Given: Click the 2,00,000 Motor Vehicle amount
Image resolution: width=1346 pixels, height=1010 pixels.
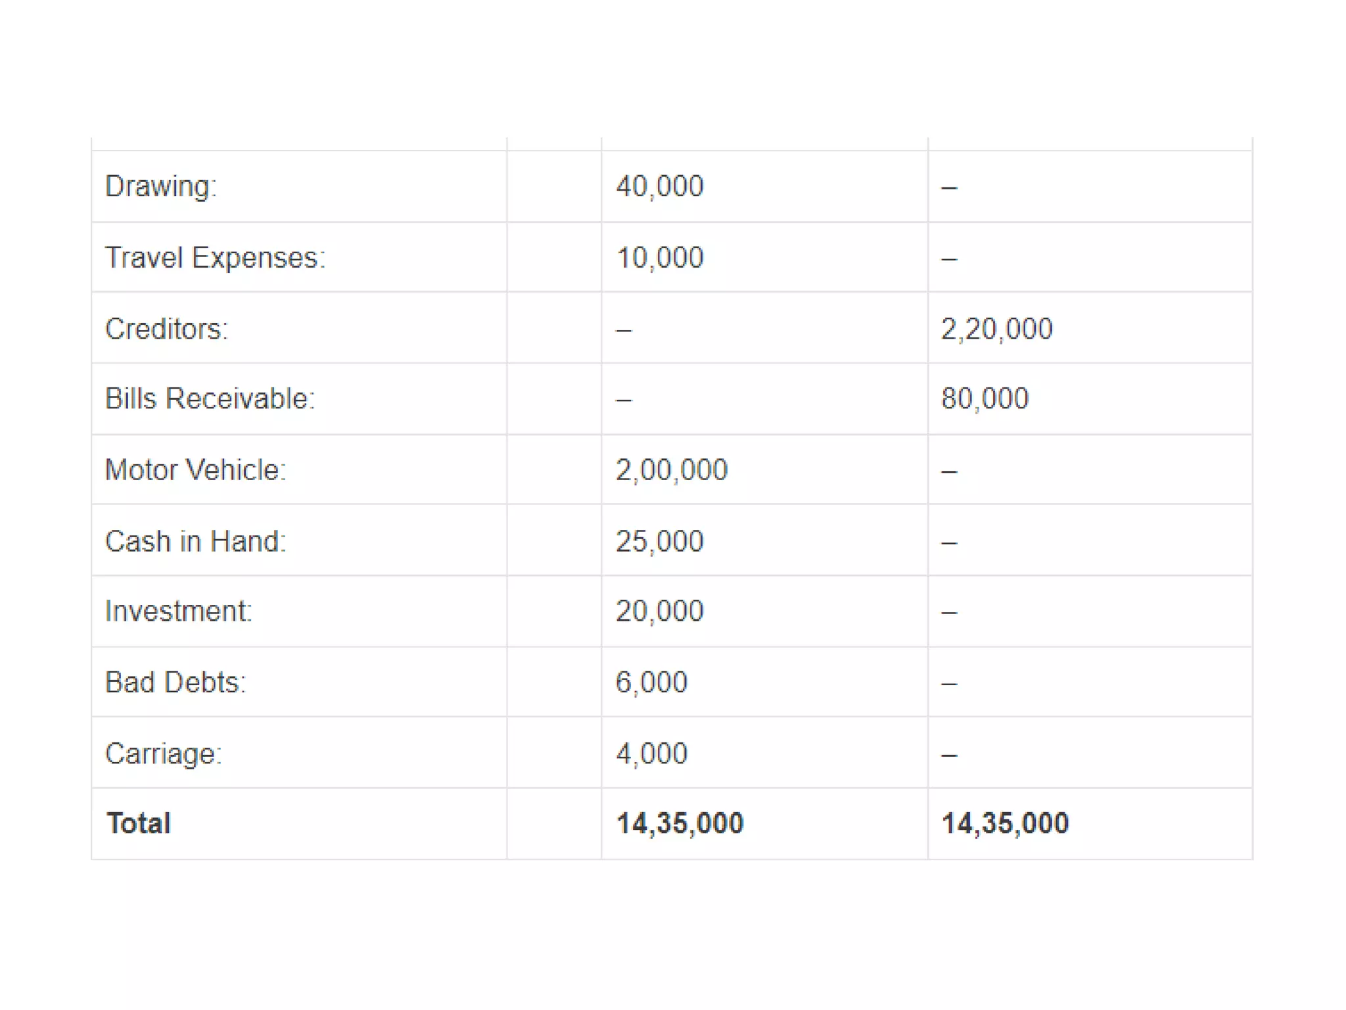Looking at the screenshot, I should click(x=671, y=470).
